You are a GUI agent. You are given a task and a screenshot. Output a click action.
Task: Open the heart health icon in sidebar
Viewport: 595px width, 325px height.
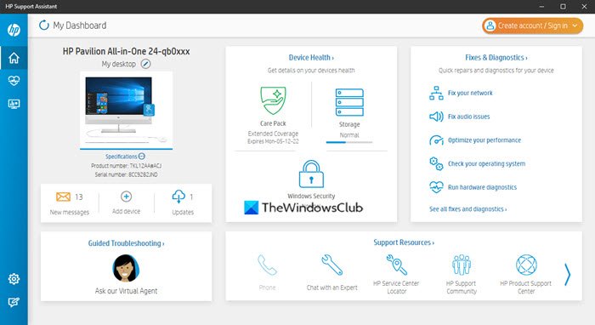pos(14,81)
